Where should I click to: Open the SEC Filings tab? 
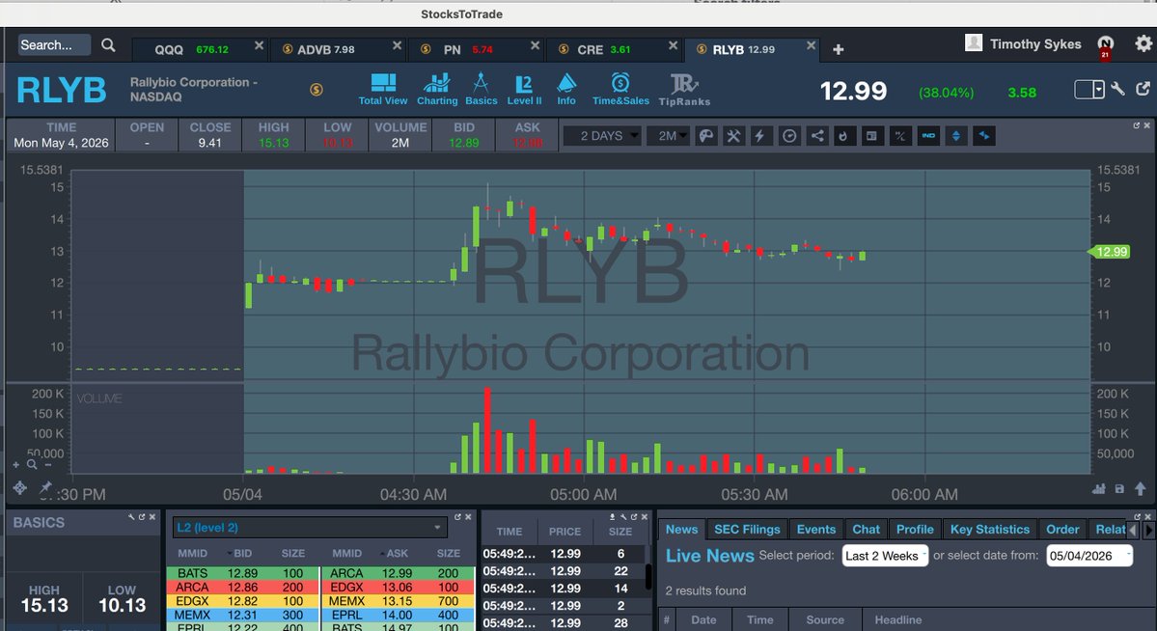pos(747,529)
